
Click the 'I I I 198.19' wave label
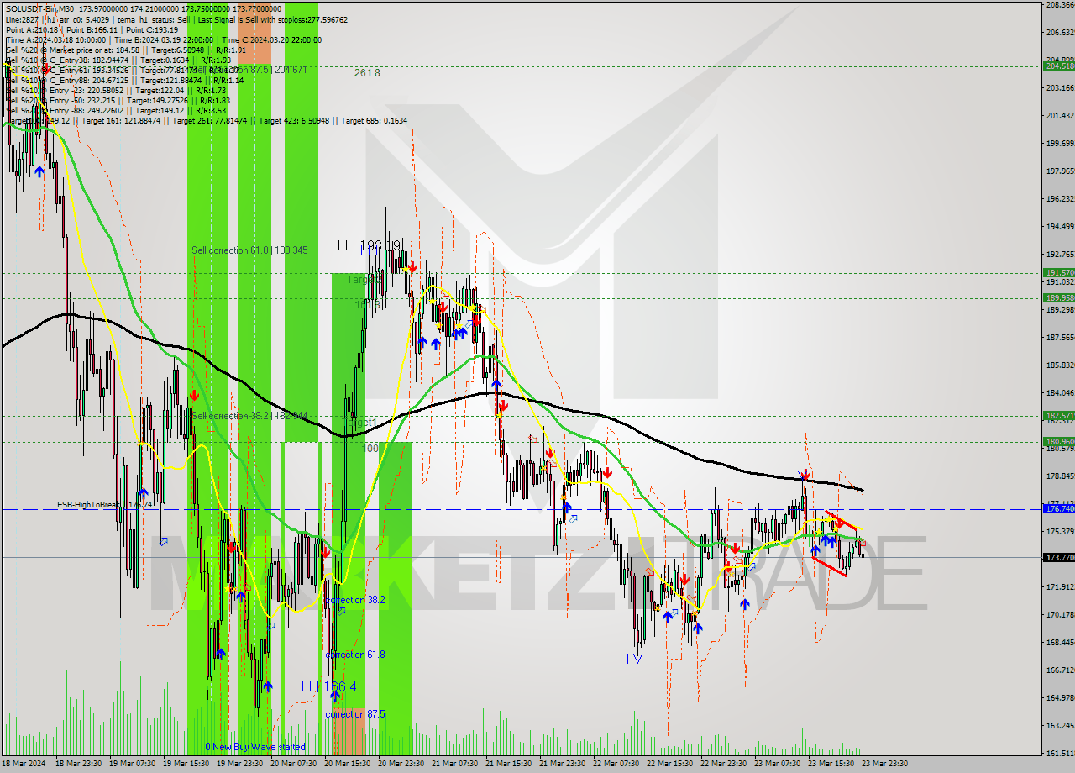[370, 245]
